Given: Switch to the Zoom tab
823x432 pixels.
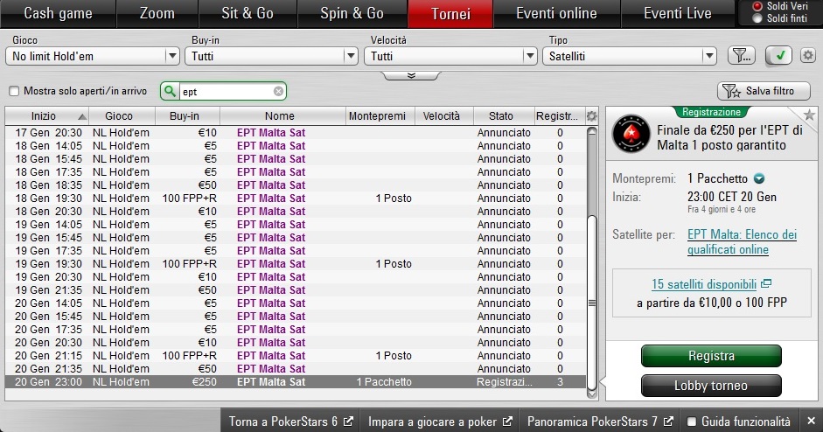Looking at the screenshot, I should tap(157, 14).
